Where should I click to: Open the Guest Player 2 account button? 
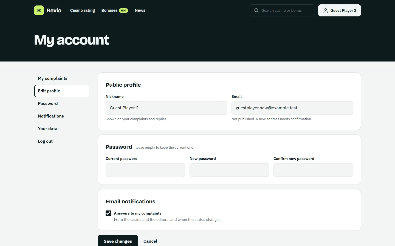(x=340, y=10)
